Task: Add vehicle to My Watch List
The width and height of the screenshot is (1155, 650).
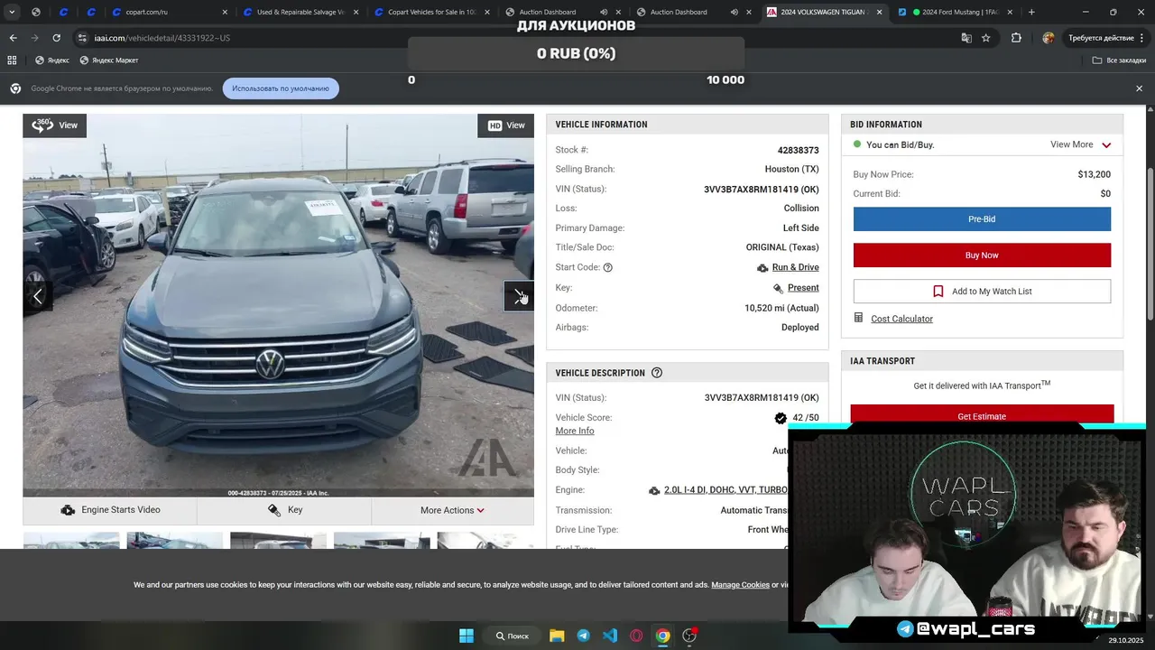Action: (x=982, y=292)
